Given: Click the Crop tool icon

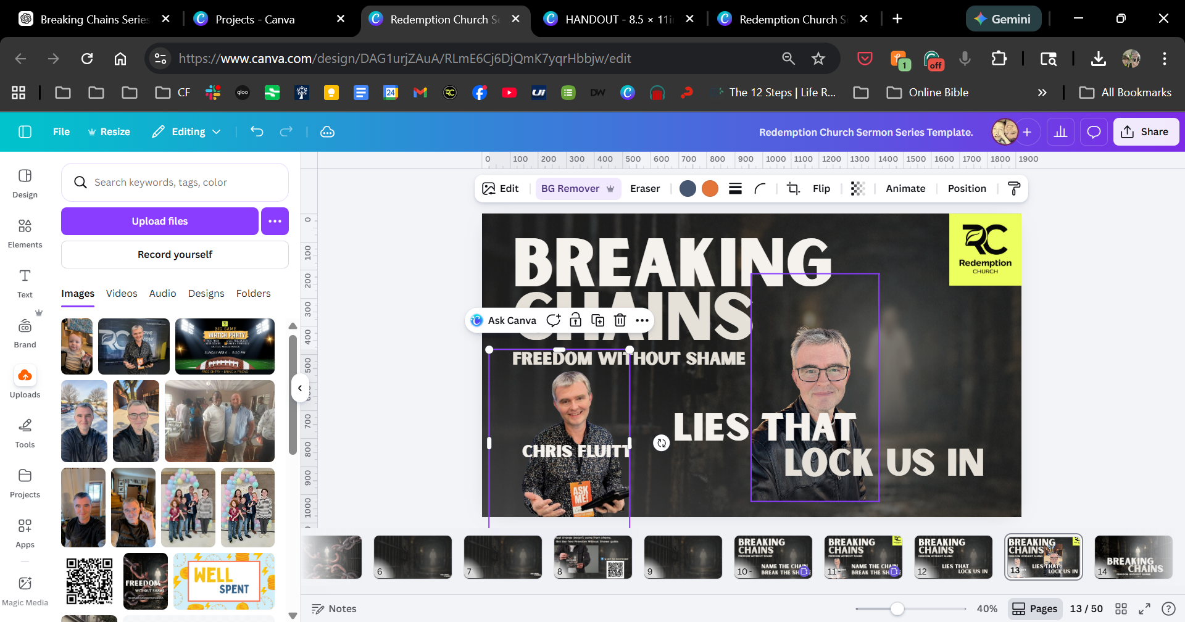Looking at the screenshot, I should click(793, 189).
